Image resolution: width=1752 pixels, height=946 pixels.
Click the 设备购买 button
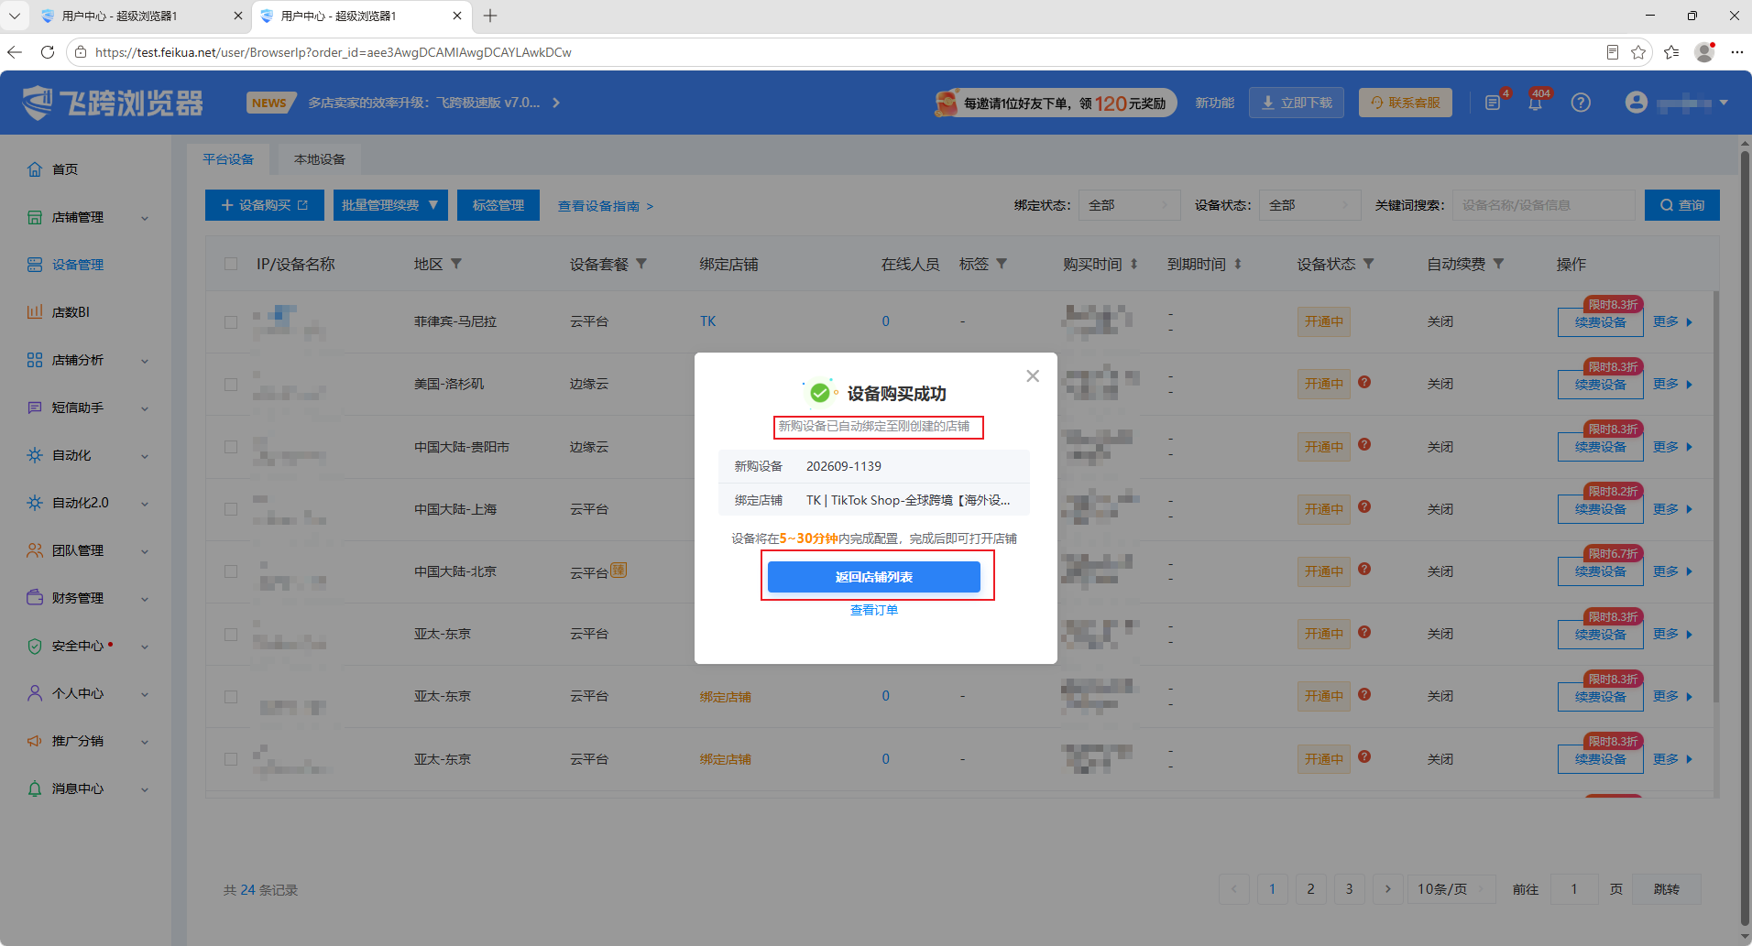pos(265,205)
